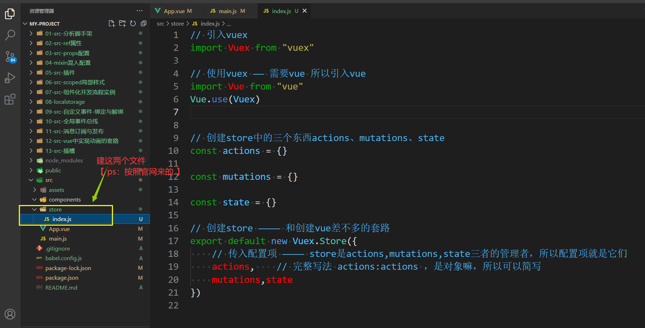Expand the 05-src-插件 folder

(31, 72)
